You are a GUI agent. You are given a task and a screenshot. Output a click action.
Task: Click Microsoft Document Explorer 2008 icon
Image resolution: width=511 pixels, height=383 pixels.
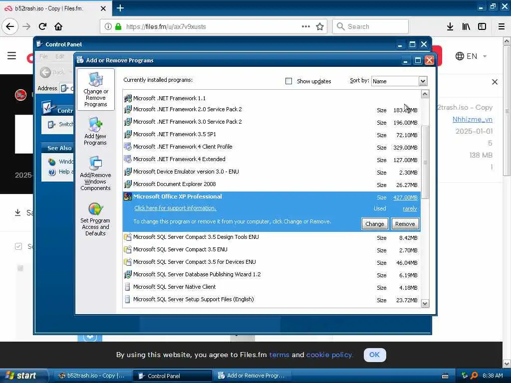[x=128, y=185]
